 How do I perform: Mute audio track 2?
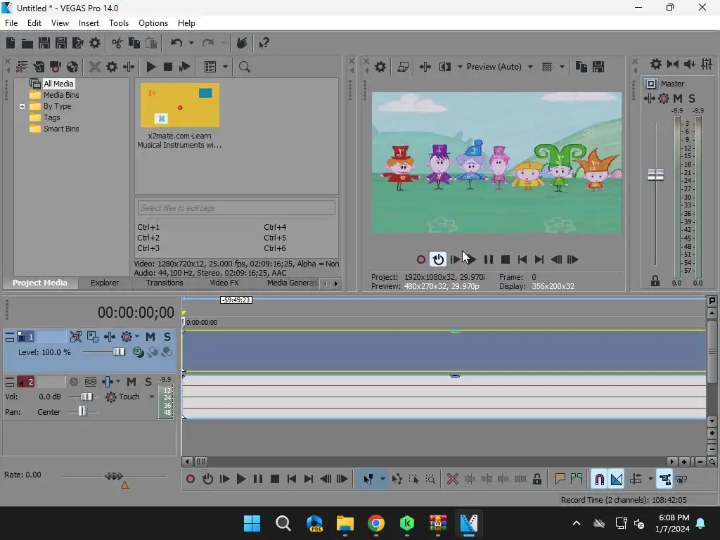[x=131, y=382]
